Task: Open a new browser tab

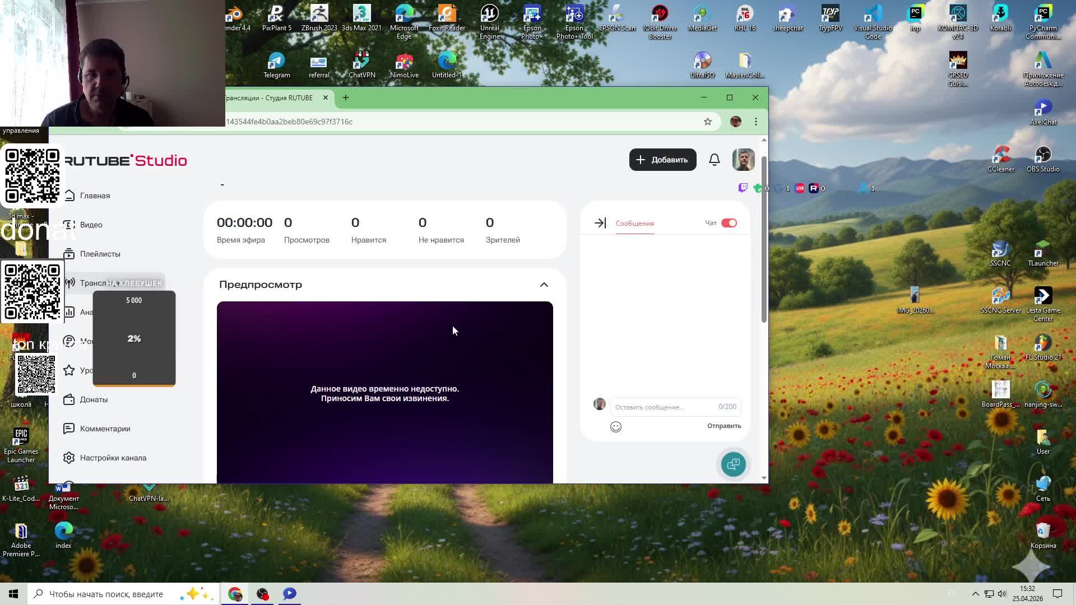Action: point(346,97)
